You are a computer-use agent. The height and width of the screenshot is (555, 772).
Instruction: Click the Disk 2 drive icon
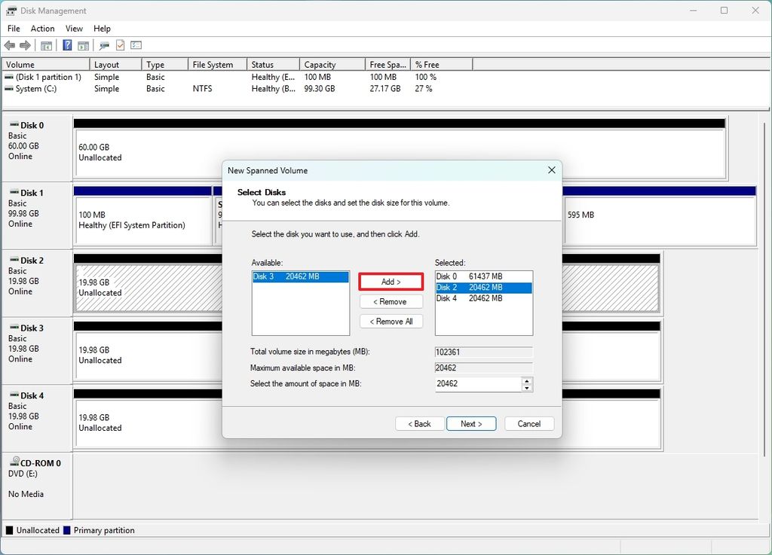point(14,260)
